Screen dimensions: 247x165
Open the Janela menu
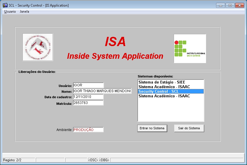pos(24,12)
